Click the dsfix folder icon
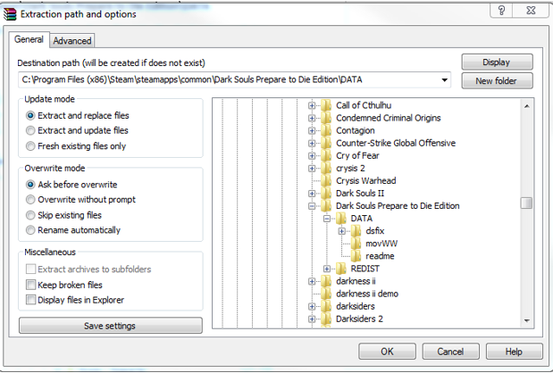The image size is (553, 373). [356, 231]
